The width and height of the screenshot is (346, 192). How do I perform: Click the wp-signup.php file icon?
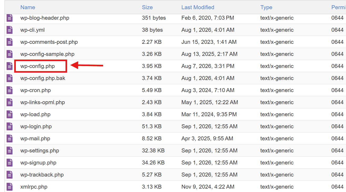9,163
